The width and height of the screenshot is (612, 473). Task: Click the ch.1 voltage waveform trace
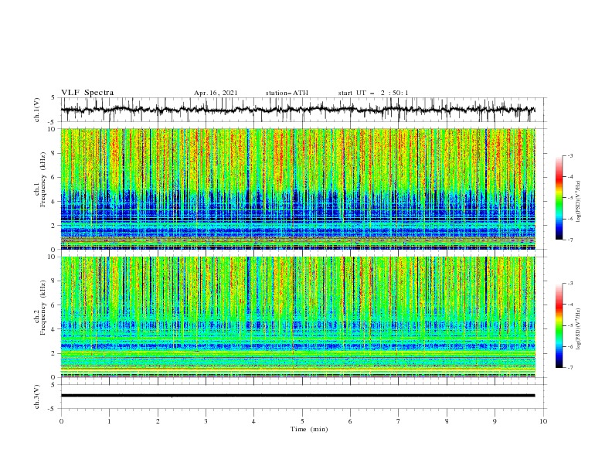tap(297, 109)
